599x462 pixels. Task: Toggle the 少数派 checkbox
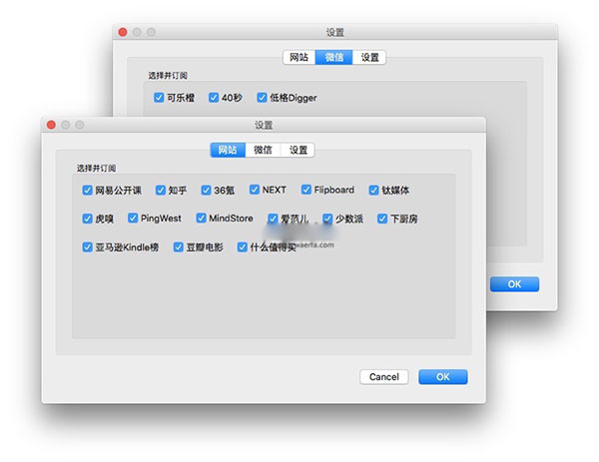point(327,219)
